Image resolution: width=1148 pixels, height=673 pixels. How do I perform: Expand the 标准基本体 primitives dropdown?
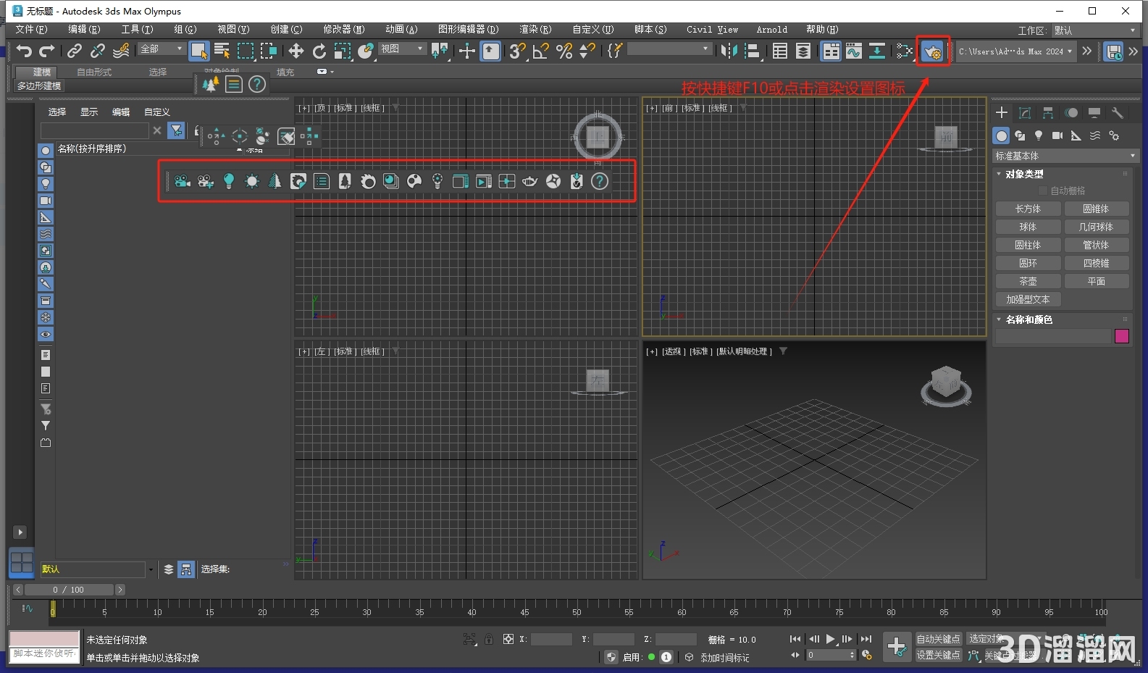click(1064, 156)
